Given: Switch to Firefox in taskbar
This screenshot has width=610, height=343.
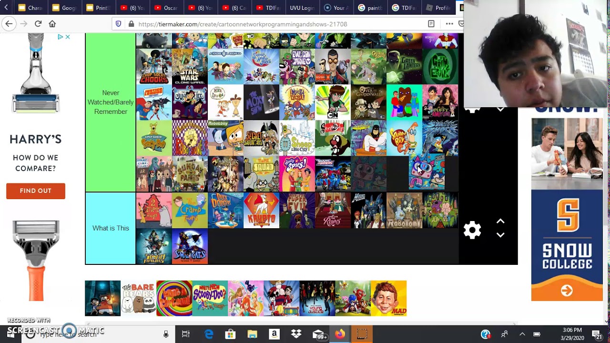Looking at the screenshot, I should click(340, 334).
